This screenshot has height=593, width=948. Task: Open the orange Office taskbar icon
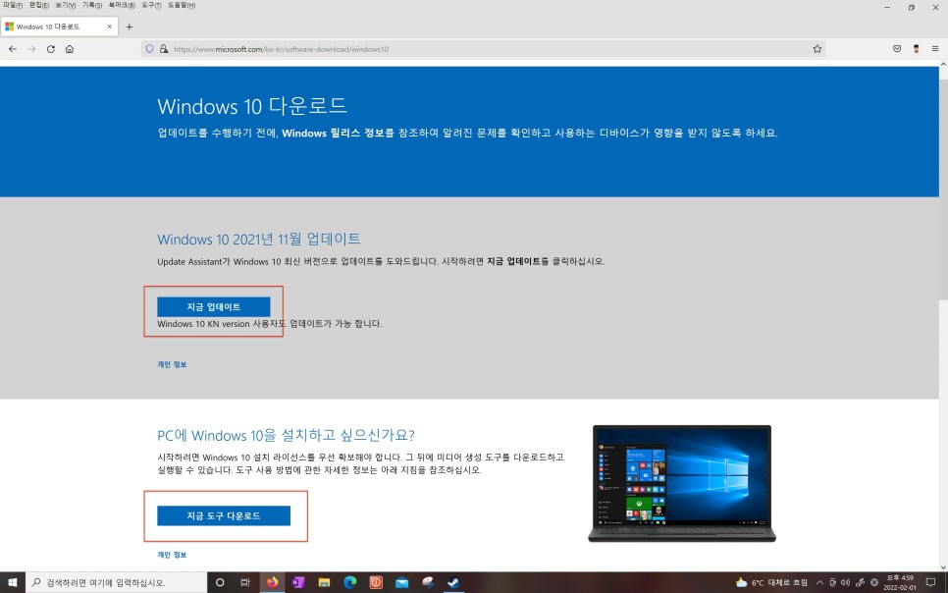[376, 582]
